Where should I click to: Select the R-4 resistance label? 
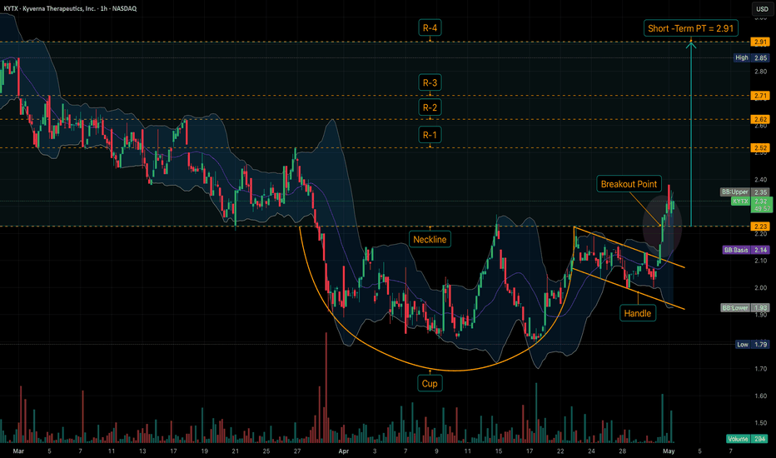[x=430, y=27]
